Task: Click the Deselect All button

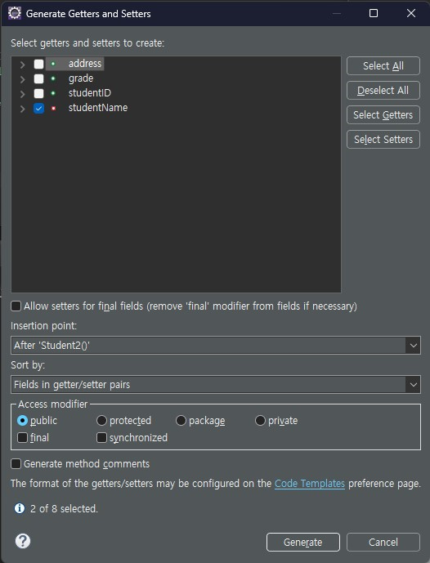Action: 383,90
